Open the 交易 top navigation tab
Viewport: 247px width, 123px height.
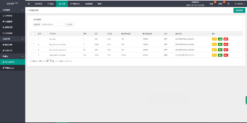(x=62, y=4)
